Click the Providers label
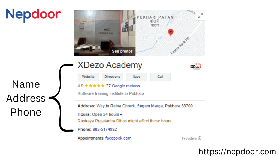Image resolution: width=279 pixels, height=157 pixels. click(x=189, y=138)
